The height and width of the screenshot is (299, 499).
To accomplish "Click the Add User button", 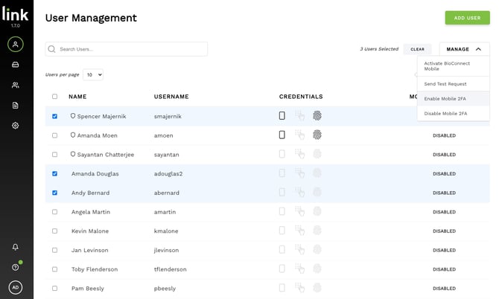I will tap(467, 18).
